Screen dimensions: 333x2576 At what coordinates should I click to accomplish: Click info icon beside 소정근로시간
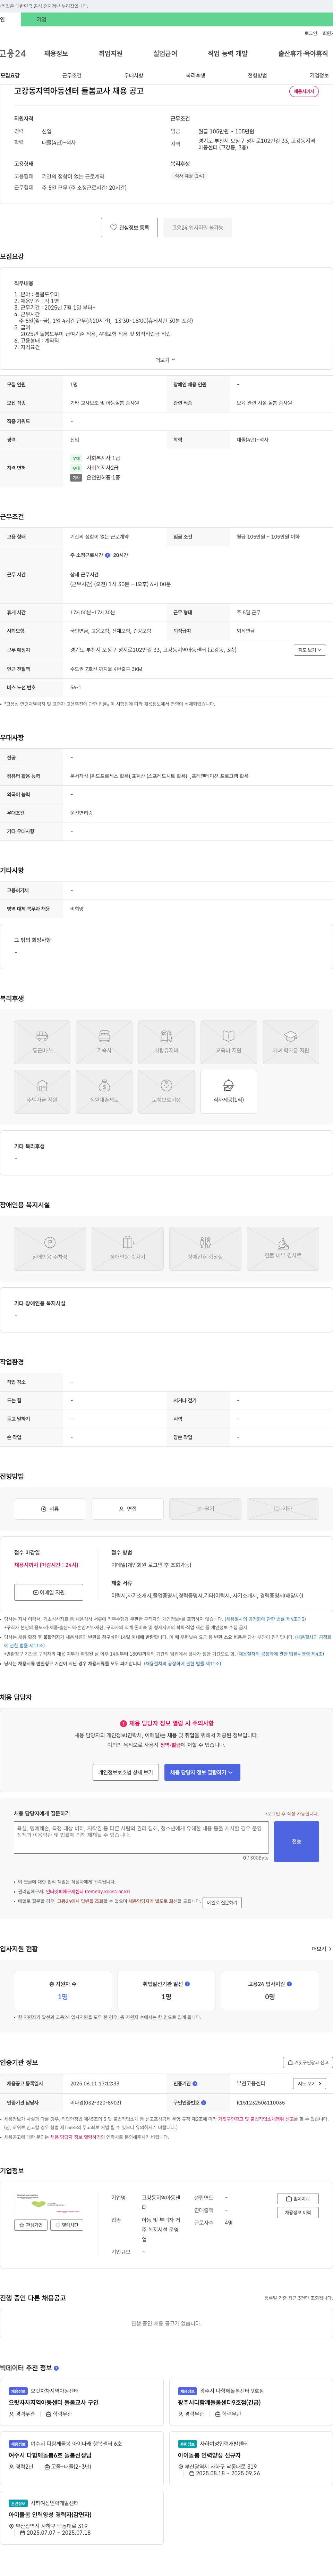107,555
